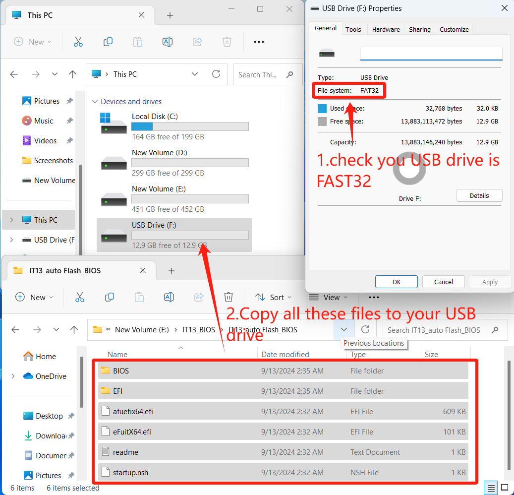Open the Sort dropdown menu

pos(270,297)
